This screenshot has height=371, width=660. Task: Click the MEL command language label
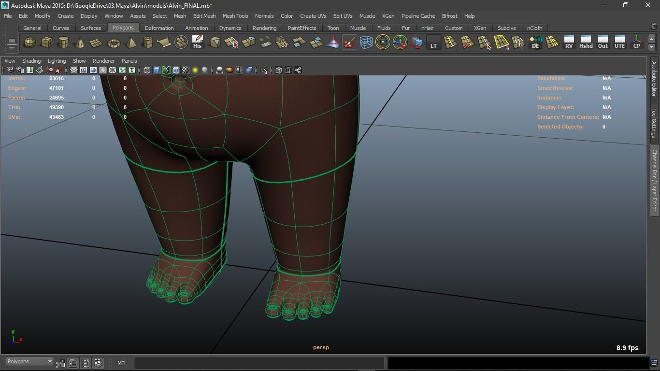point(122,363)
